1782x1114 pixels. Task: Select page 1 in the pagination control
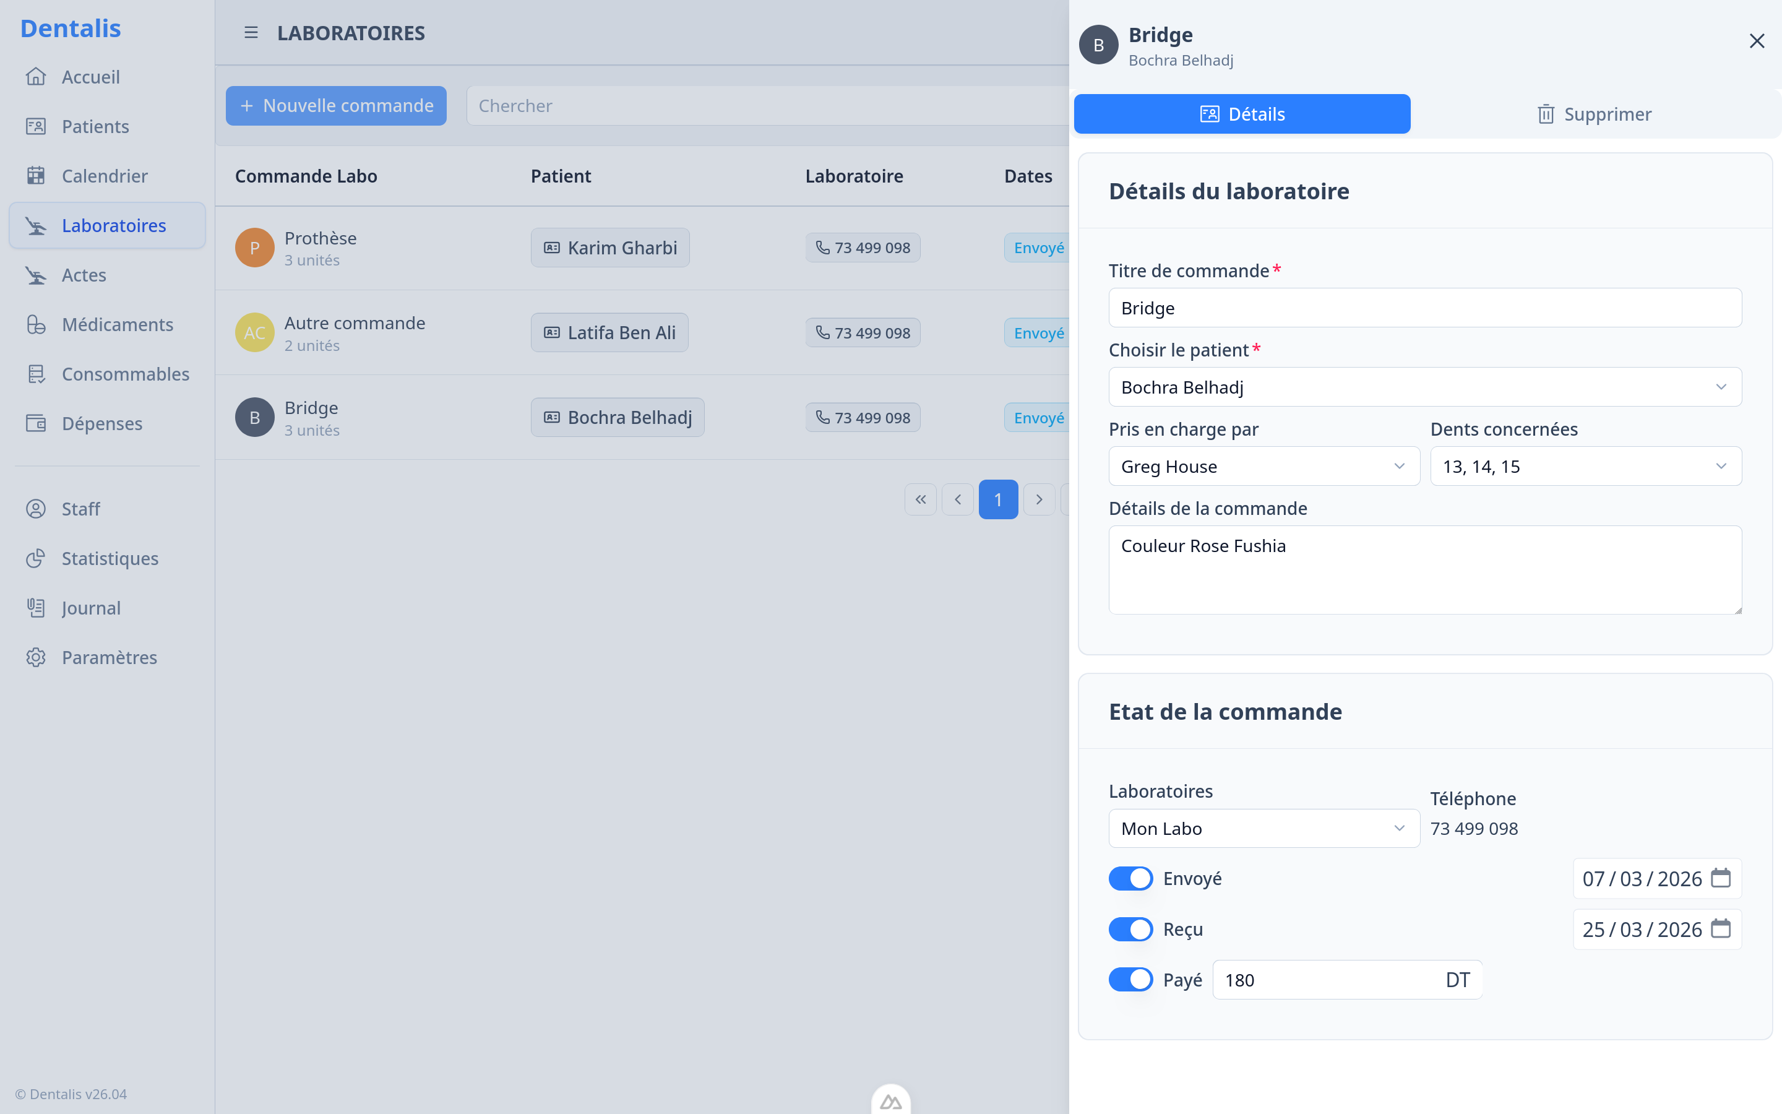click(998, 499)
